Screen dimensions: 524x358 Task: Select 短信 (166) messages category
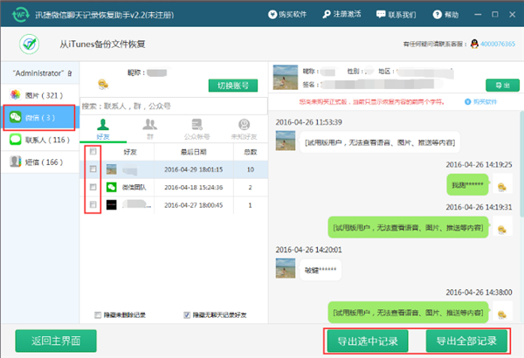(x=40, y=162)
